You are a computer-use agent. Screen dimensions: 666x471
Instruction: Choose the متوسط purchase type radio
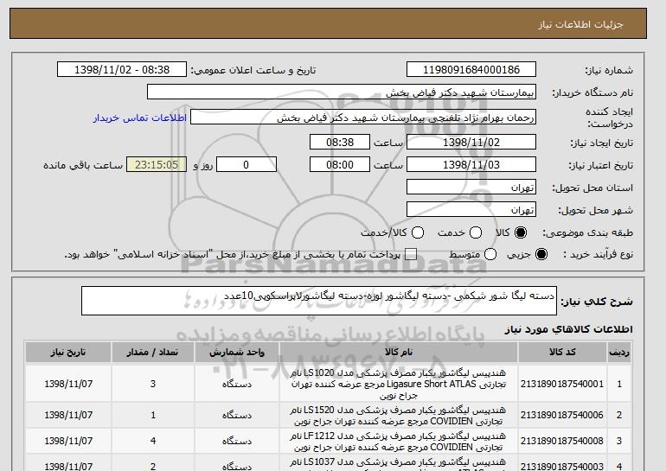490,254
